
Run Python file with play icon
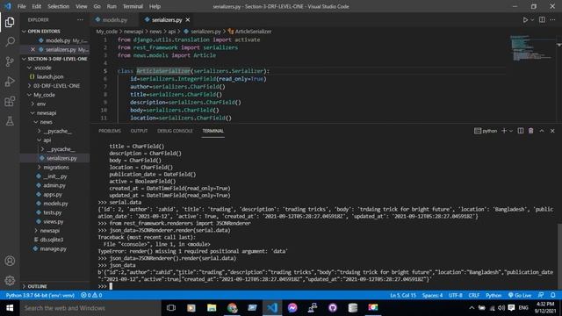[x=525, y=19]
